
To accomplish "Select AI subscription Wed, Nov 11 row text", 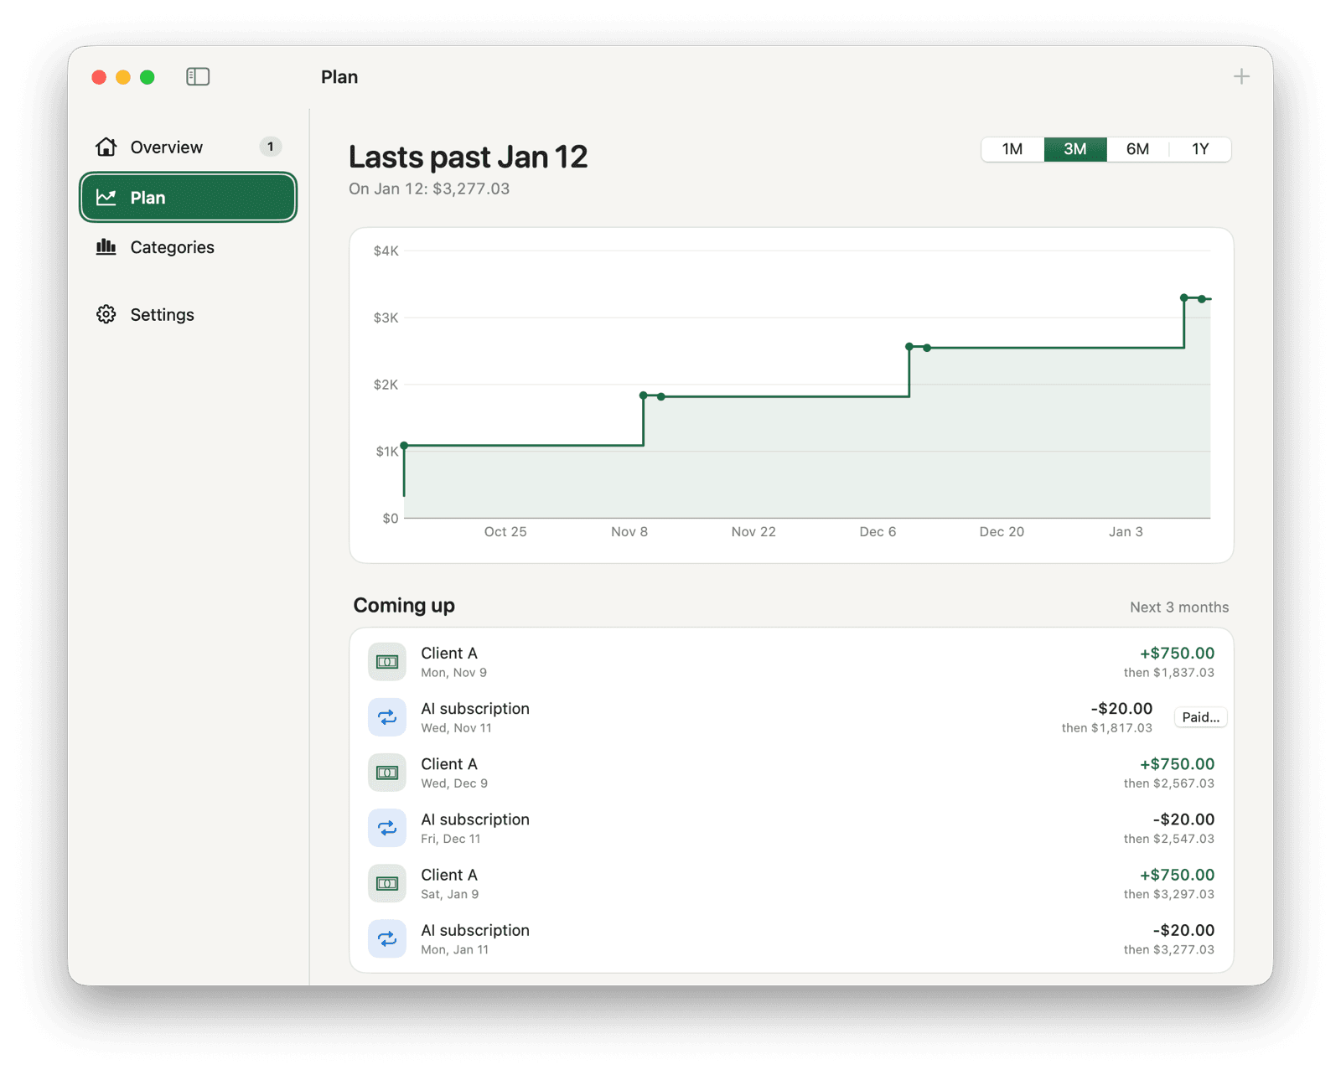I will (x=475, y=717).
